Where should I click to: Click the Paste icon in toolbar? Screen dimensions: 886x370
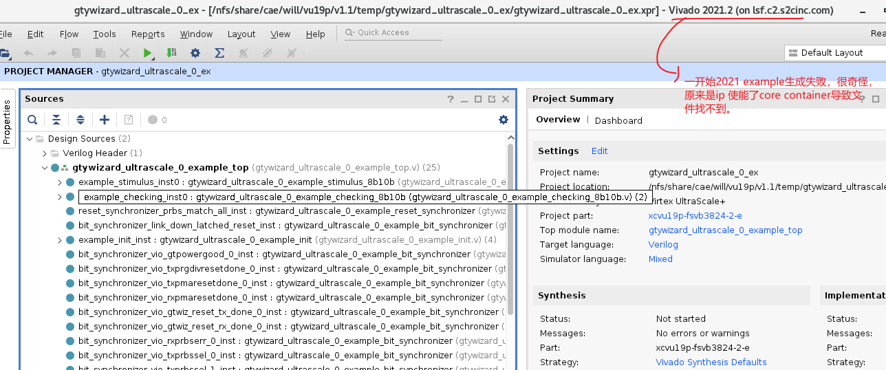pyautogui.click(x=100, y=53)
